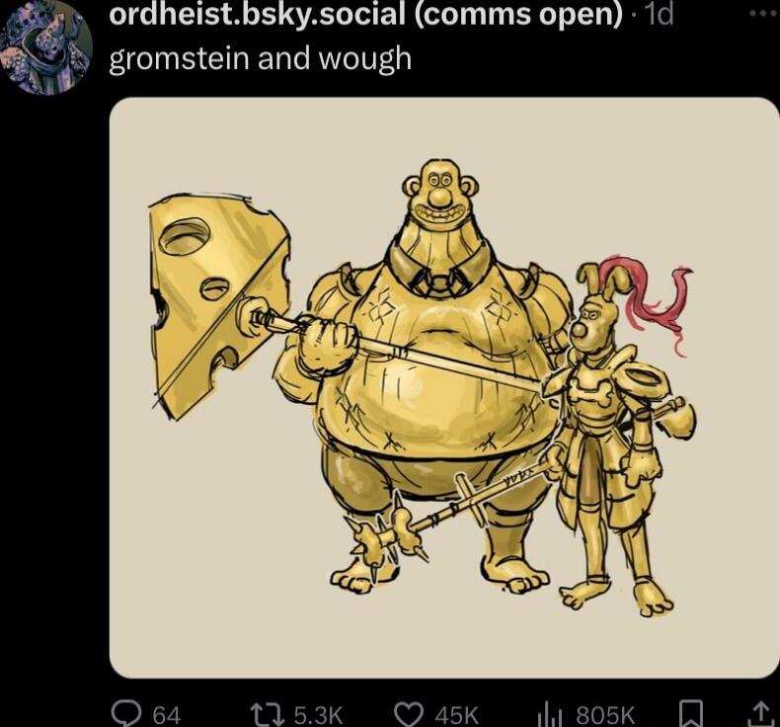
Task: Open the poster's profile avatar
Action: (x=46, y=47)
